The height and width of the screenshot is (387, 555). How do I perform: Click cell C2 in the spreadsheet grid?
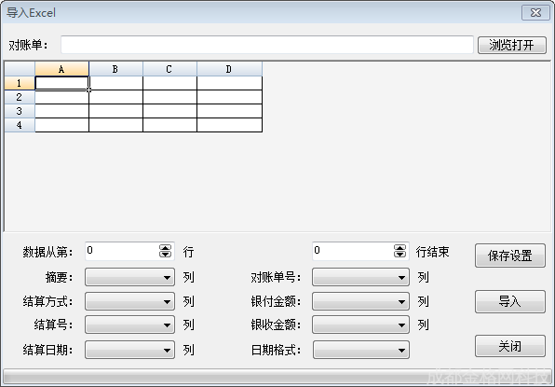pos(169,97)
